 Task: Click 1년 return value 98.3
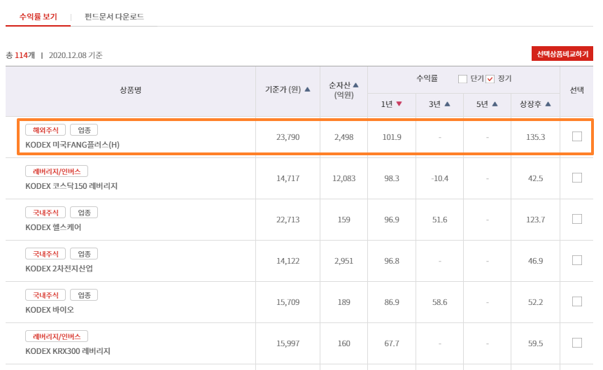[392, 178]
